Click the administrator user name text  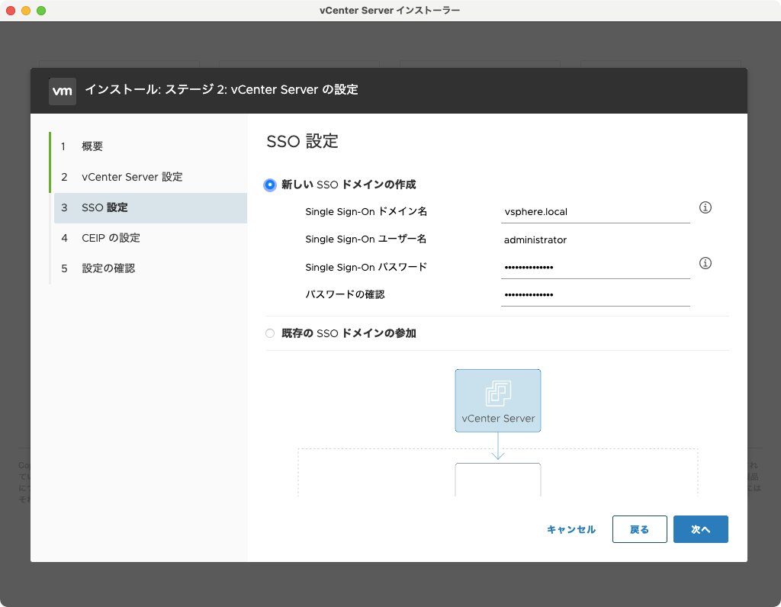coord(535,240)
